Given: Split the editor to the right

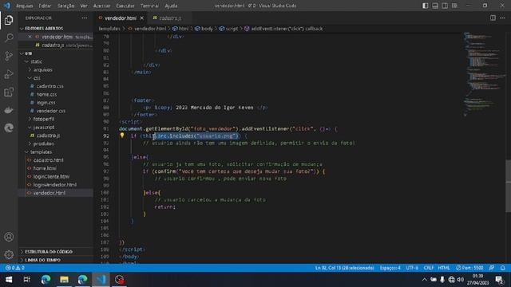Looking at the screenshot, I should [493, 18].
